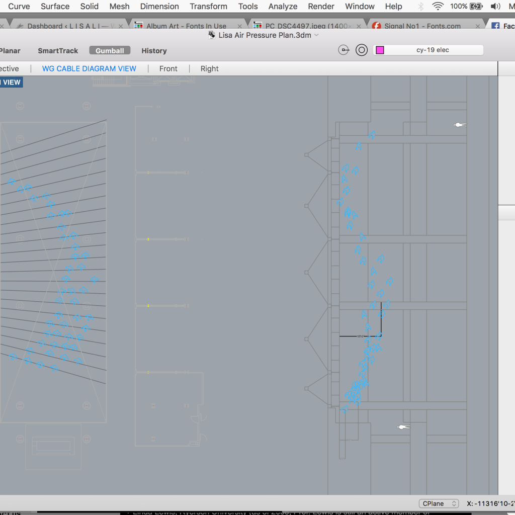Open the Dimension menu
515x515 pixels.
point(159,6)
